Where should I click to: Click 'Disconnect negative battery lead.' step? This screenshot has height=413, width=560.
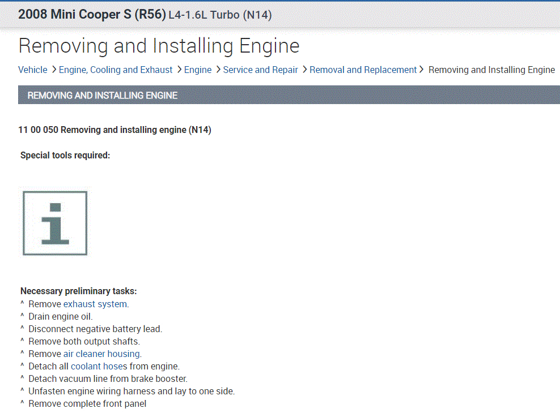(x=95, y=329)
